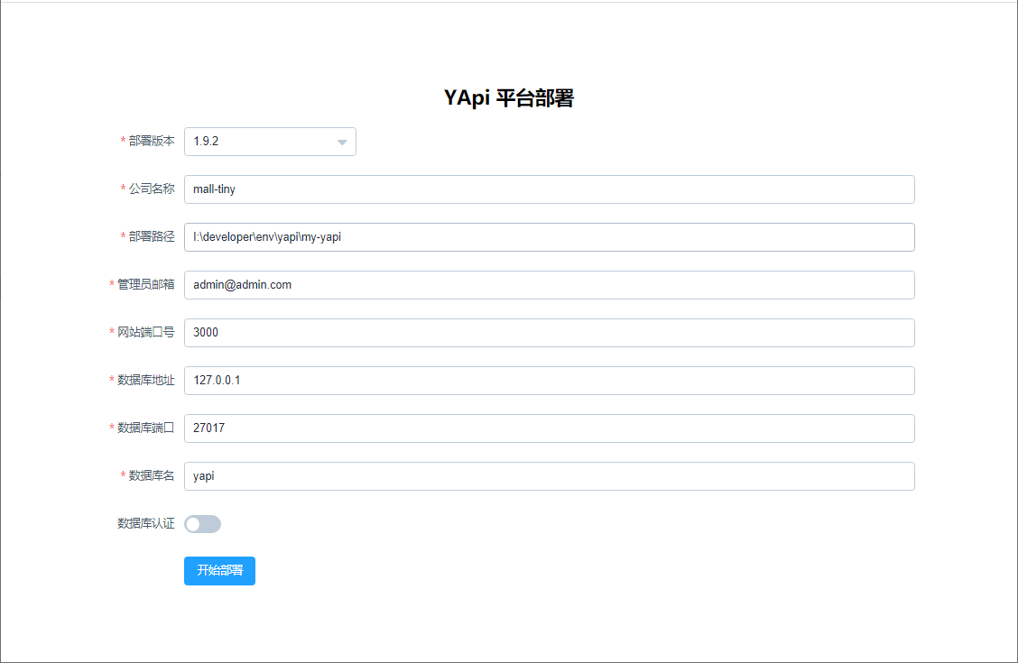1018x663 pixels.
Task: Click the 管理员邮箱 label
Action: (x=145, y=284)
